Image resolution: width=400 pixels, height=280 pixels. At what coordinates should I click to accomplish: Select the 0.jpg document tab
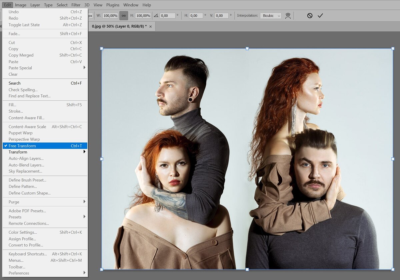tap(119, 26)
